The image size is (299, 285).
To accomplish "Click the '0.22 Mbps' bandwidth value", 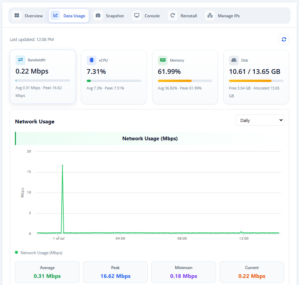I will point(32,71).
